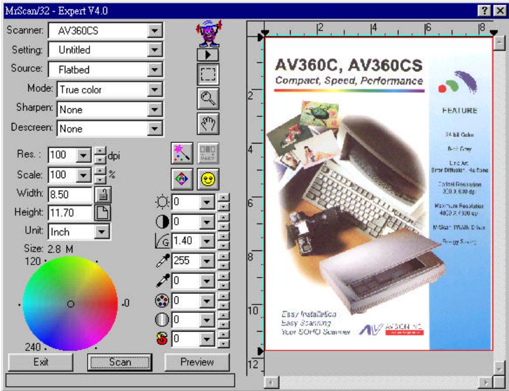
Task: Expand the gamma 1.40 value dropdown
Action: coord(207,241)
